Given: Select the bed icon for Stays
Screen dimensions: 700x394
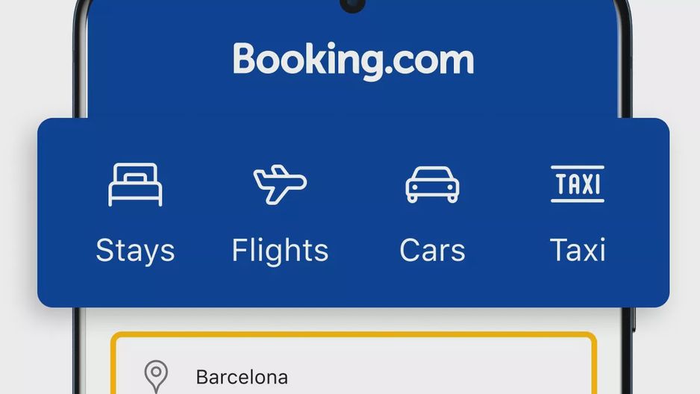Looking at the screenshot, I should 135,184.
